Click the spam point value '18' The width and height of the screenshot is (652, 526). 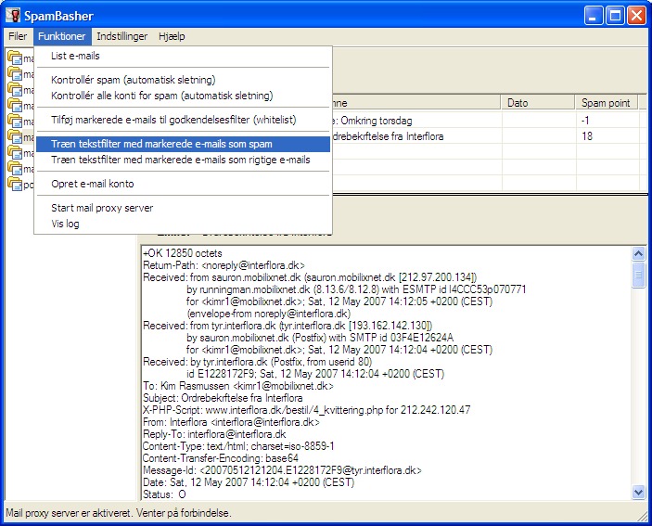[x=587, y=136]
